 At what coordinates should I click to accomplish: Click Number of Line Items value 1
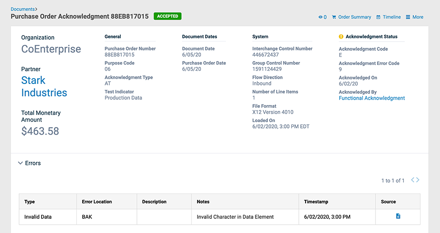(254, 98)
